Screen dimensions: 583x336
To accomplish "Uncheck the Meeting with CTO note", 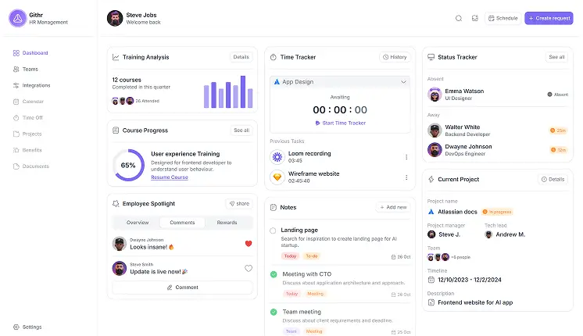I will (274, 274).
